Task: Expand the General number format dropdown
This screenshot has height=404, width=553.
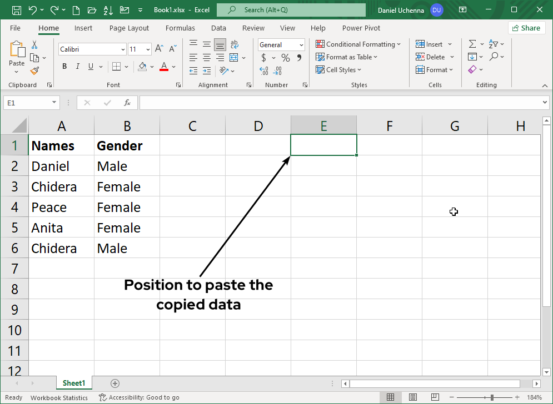Action: (301, 45)
